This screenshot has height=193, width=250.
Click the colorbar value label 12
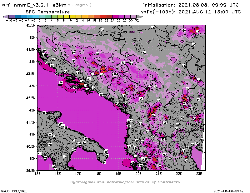pos(76,20)
